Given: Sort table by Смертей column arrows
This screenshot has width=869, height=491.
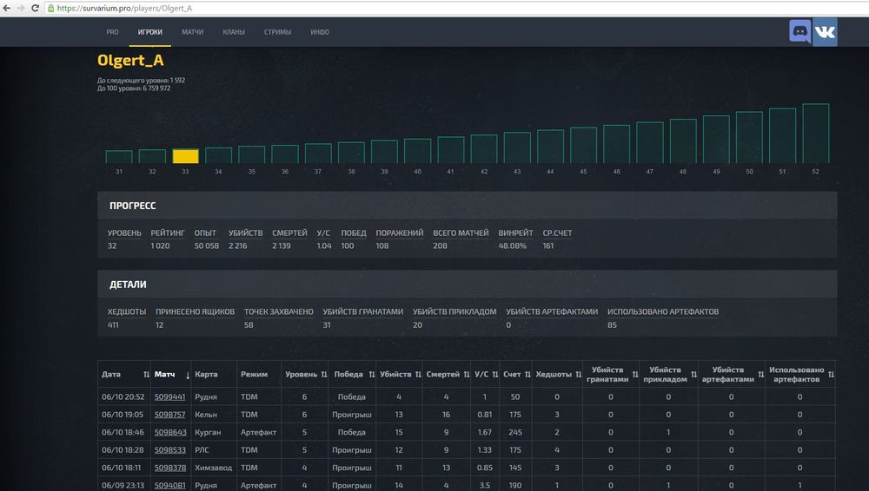Looking at the screenshot, I should pyautogui.click(x=465, y=375).
